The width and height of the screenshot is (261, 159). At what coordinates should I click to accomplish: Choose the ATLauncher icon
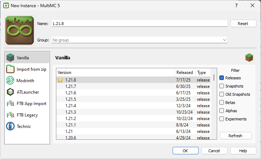coord(10,92)
